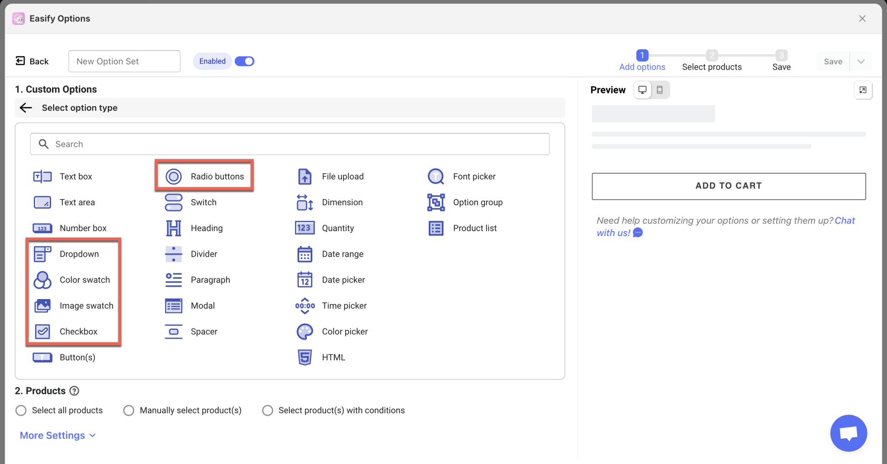
Task: Switch preview to desktop view
Action: (x=642, y=90)
